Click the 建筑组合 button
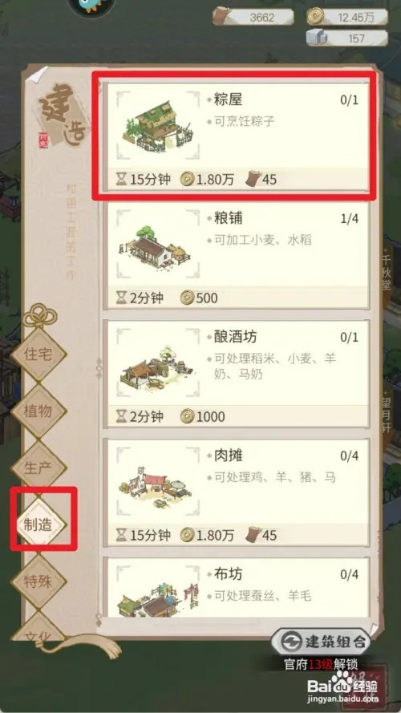Viewport: 401px width, 713px height. click(x=322, y=642)
